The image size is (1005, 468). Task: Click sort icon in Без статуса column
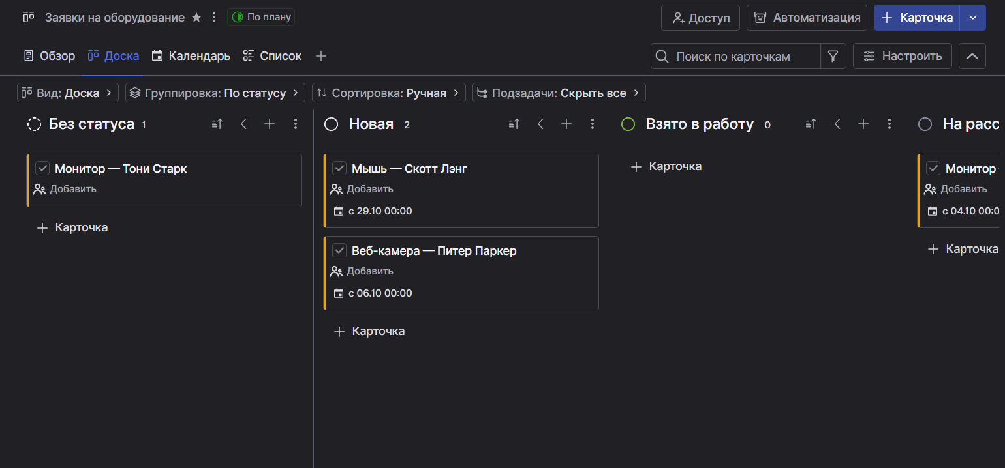217,124
